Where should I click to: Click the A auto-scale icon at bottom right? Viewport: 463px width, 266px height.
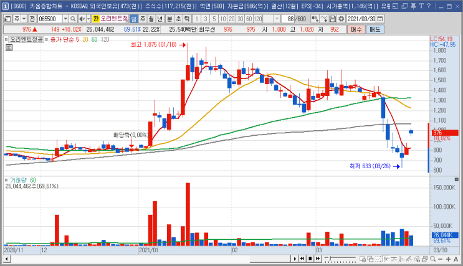(456, 259)
